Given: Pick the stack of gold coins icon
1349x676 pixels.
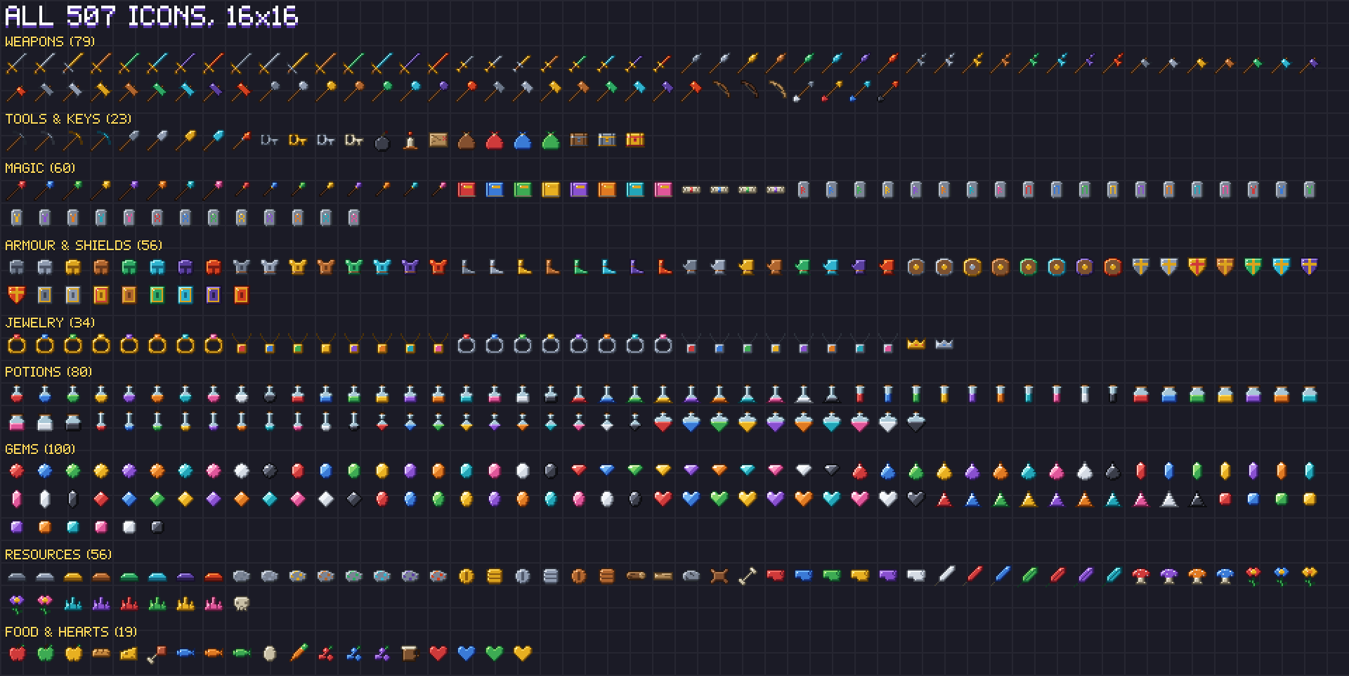Looking at the screenshot, I should [x=495, y=576].
